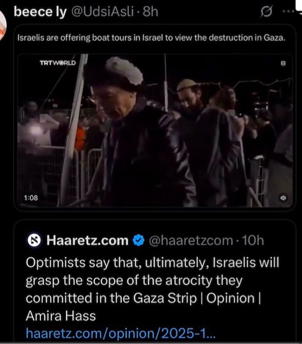Click the beece ly display name
Image resolution: width=302 pixels, height=344 pixels.
(x=40, y=11)
